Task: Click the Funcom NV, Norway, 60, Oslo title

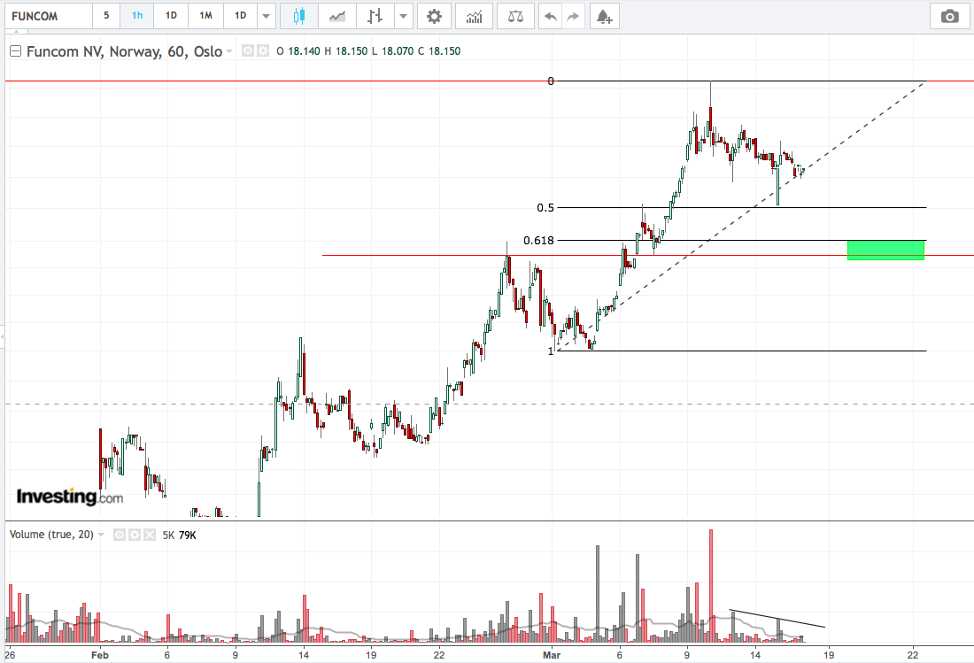Action: pos(124,51)
